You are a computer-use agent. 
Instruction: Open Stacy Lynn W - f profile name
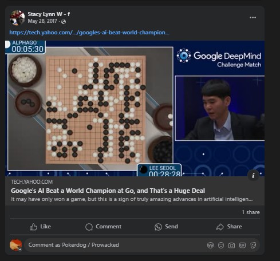point(49,14)
